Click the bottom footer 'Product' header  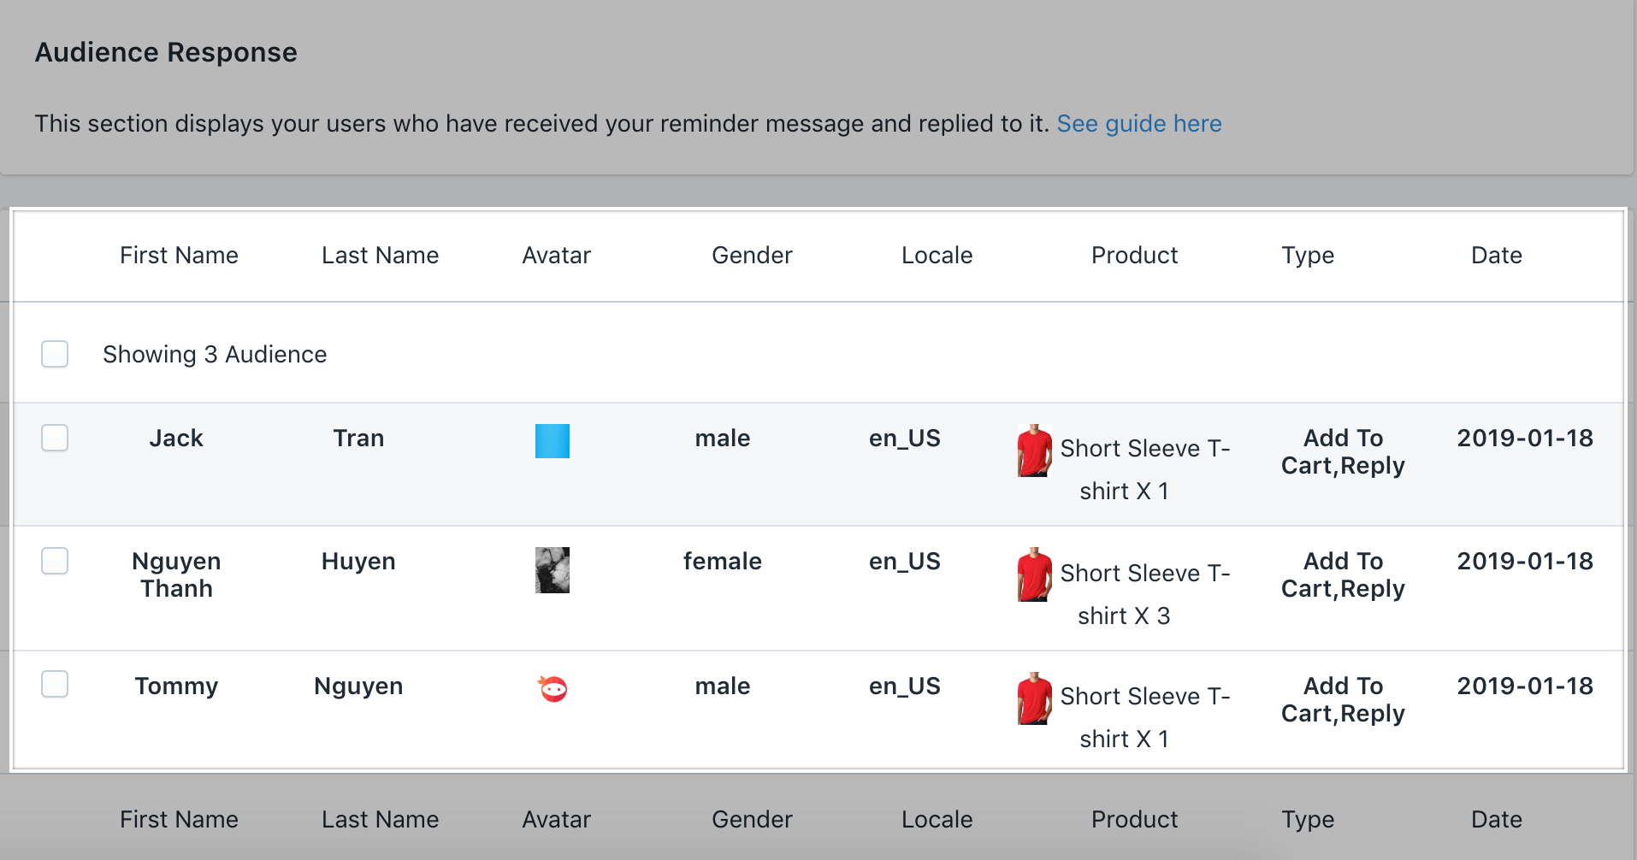(1134, 820)
